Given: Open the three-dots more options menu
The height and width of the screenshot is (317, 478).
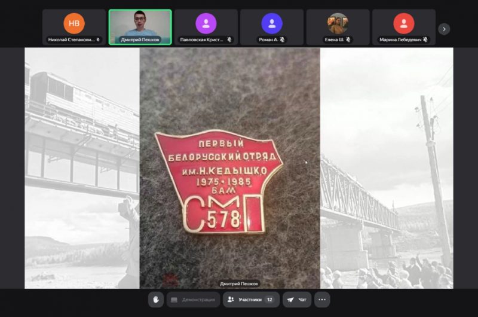Looking at the screenshot, I should (322, 300).
